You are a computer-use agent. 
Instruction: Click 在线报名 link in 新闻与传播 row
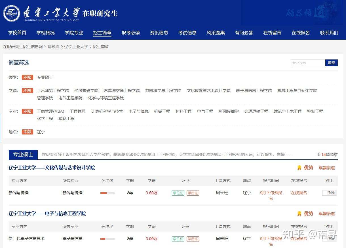[299, 193]
